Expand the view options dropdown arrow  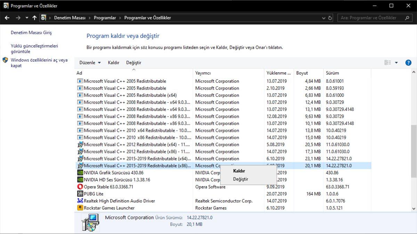coord(396,63)
